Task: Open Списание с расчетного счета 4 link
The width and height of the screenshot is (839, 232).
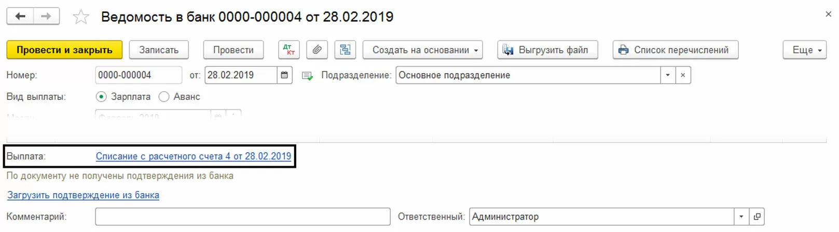Action: (x=194, y=156)
